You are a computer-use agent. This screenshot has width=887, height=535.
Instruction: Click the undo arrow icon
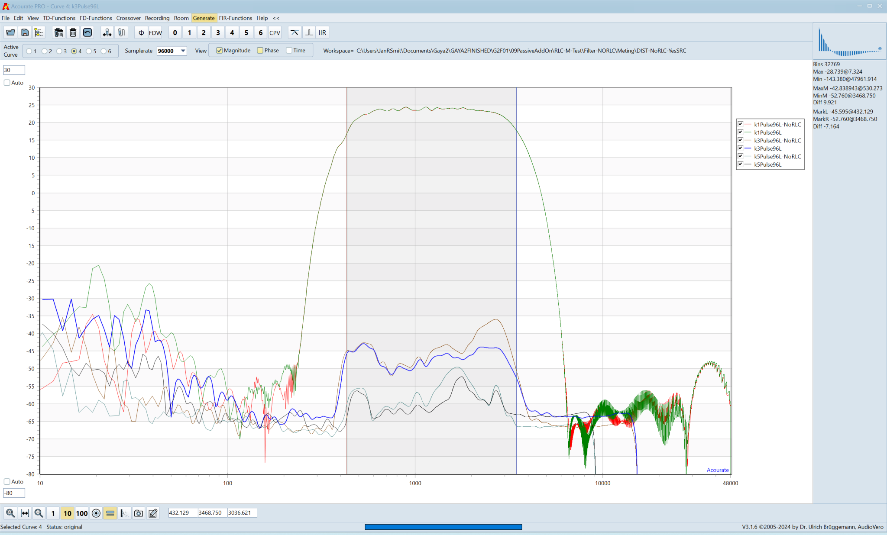(87, 32)
